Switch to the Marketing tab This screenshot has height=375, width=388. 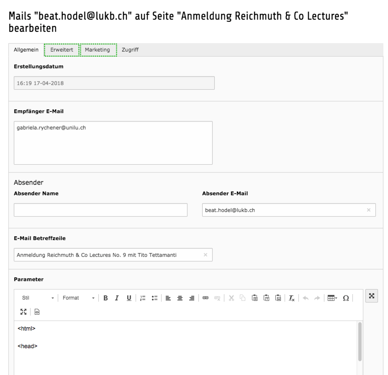(x=98, y=50)
